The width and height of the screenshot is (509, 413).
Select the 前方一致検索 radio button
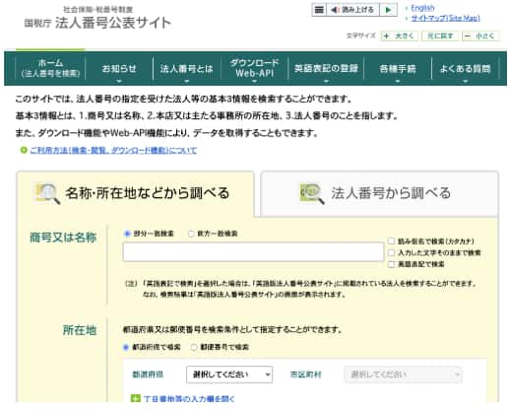coord(191,234)
